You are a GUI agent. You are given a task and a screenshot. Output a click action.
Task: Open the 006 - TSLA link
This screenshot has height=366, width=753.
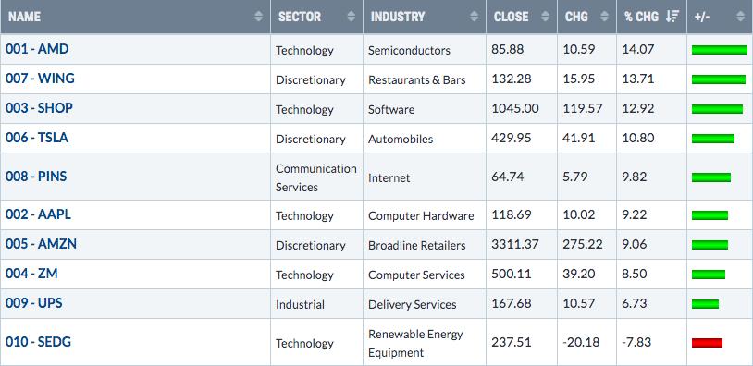coord(37,138)
